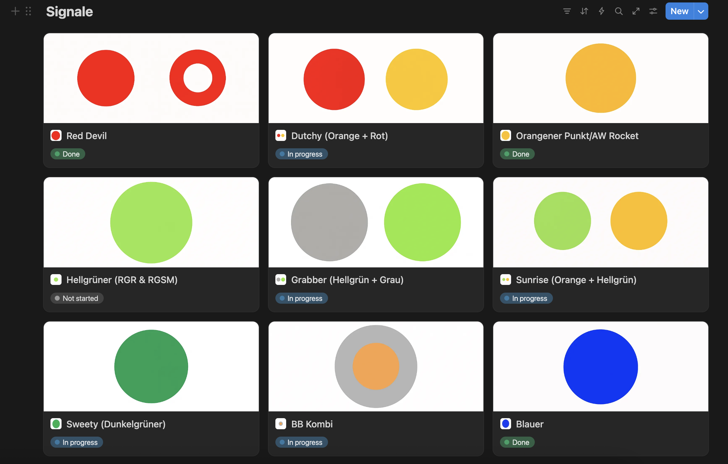Open the filter icon in toolbar
The width and height of the screenshot is (728, 464).
(567, 11)
